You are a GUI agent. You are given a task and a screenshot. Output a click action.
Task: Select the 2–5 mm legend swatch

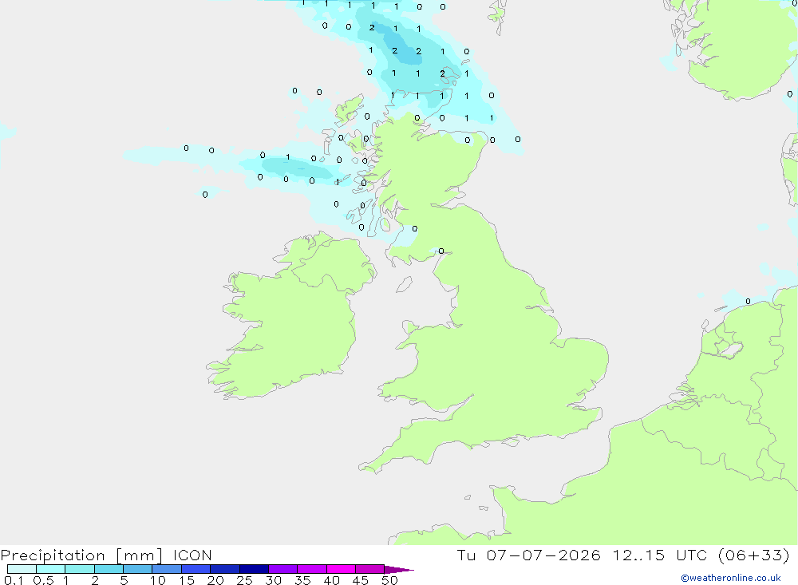(109, 569)
